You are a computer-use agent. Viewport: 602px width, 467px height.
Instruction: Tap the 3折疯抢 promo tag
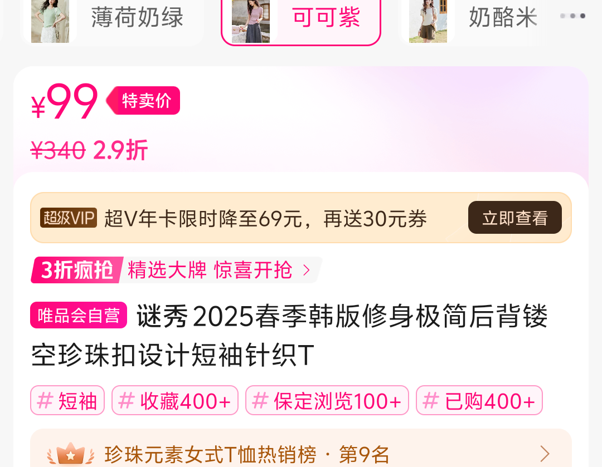pos(76,270)
